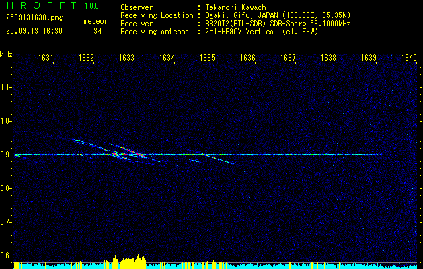Viewport: 423px width, 269px height.
Task: Click the 1637 time axis marker
Action: coord(288,57)
